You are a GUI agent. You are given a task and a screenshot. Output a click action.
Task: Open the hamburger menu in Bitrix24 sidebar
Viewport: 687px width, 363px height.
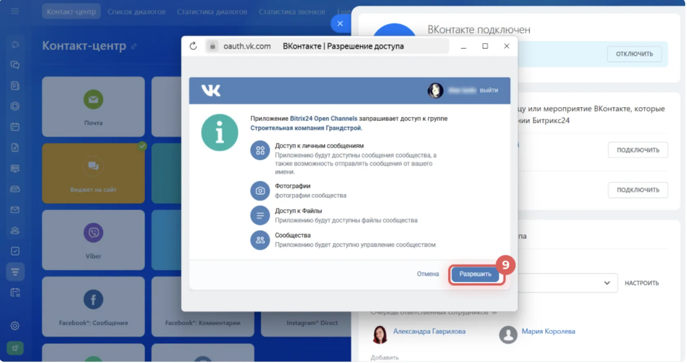[15, 11]
